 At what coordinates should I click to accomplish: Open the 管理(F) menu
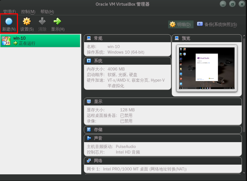9,12
